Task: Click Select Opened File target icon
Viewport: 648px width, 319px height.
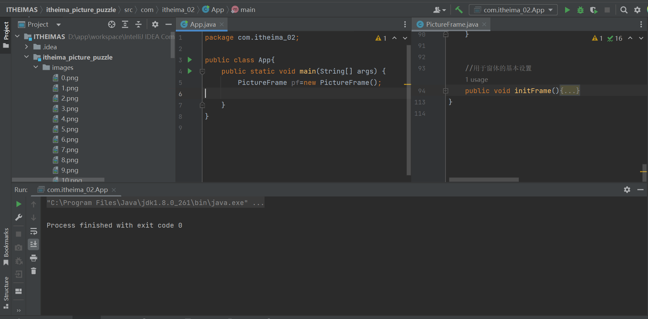Action: (x=112, y=24)
